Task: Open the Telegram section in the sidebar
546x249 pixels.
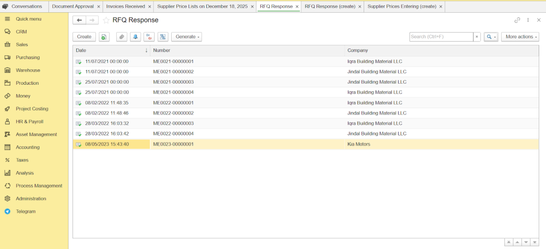Action: coord(26,211)
